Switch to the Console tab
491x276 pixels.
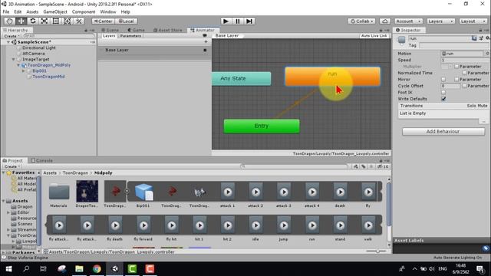(x=42, y=160)
